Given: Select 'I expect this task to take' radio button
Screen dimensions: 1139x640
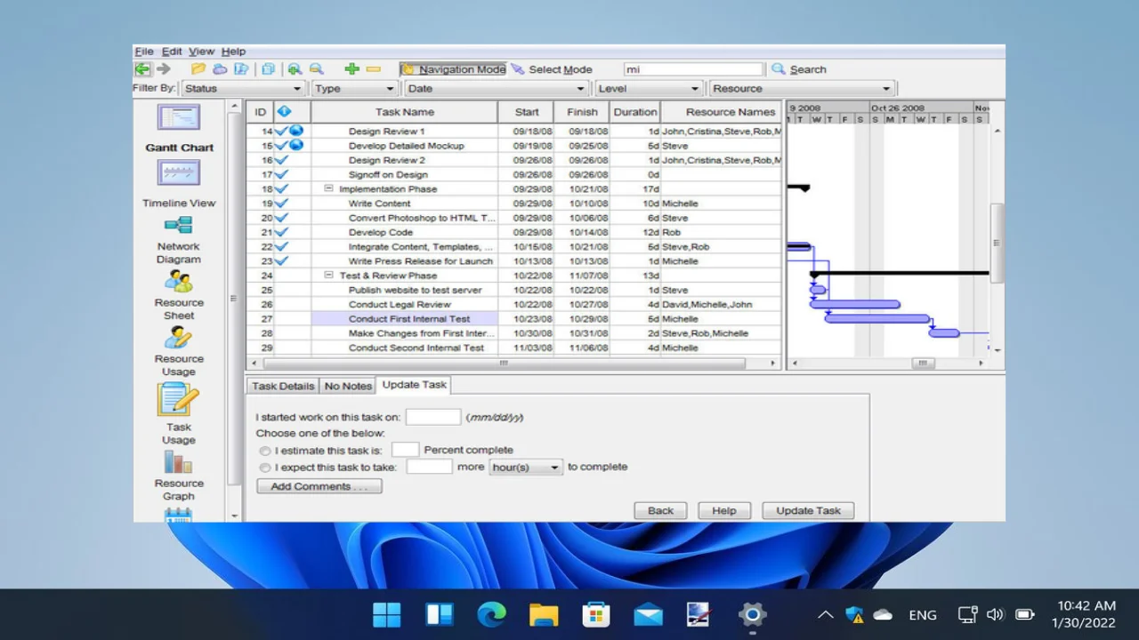Looking at the screenshot, I should point(265,468).
